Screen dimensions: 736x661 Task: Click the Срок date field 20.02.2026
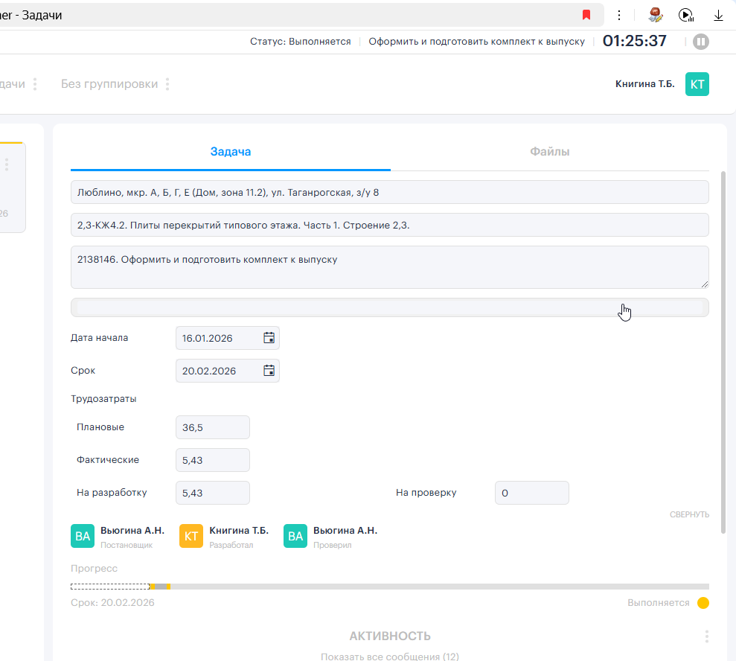pyautogui.click(x=228, y=371)
